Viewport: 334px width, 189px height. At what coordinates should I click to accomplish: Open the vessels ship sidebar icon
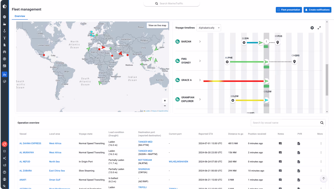(4, 24)
